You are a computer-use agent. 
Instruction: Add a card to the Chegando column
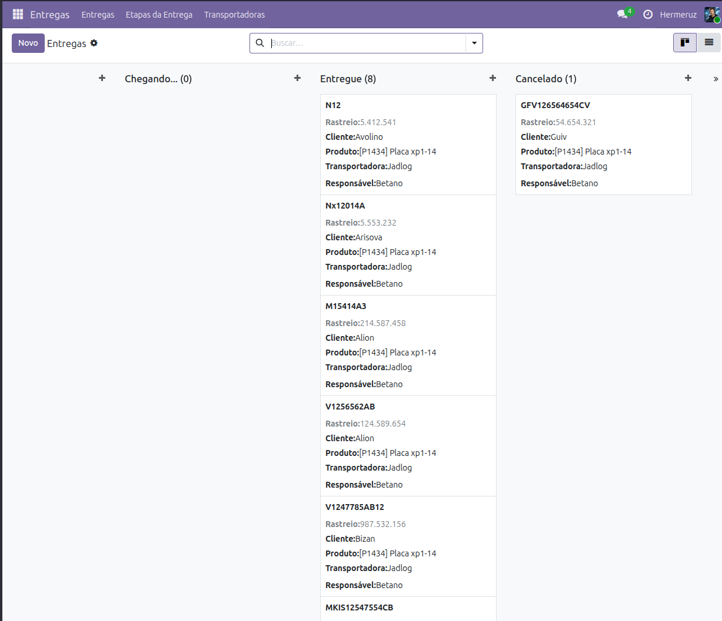click(x=297, y=78)
